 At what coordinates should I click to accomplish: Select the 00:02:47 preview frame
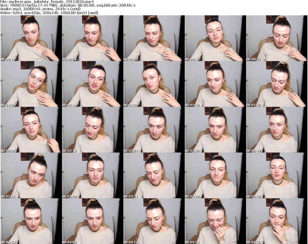click(x=276, y=130)
